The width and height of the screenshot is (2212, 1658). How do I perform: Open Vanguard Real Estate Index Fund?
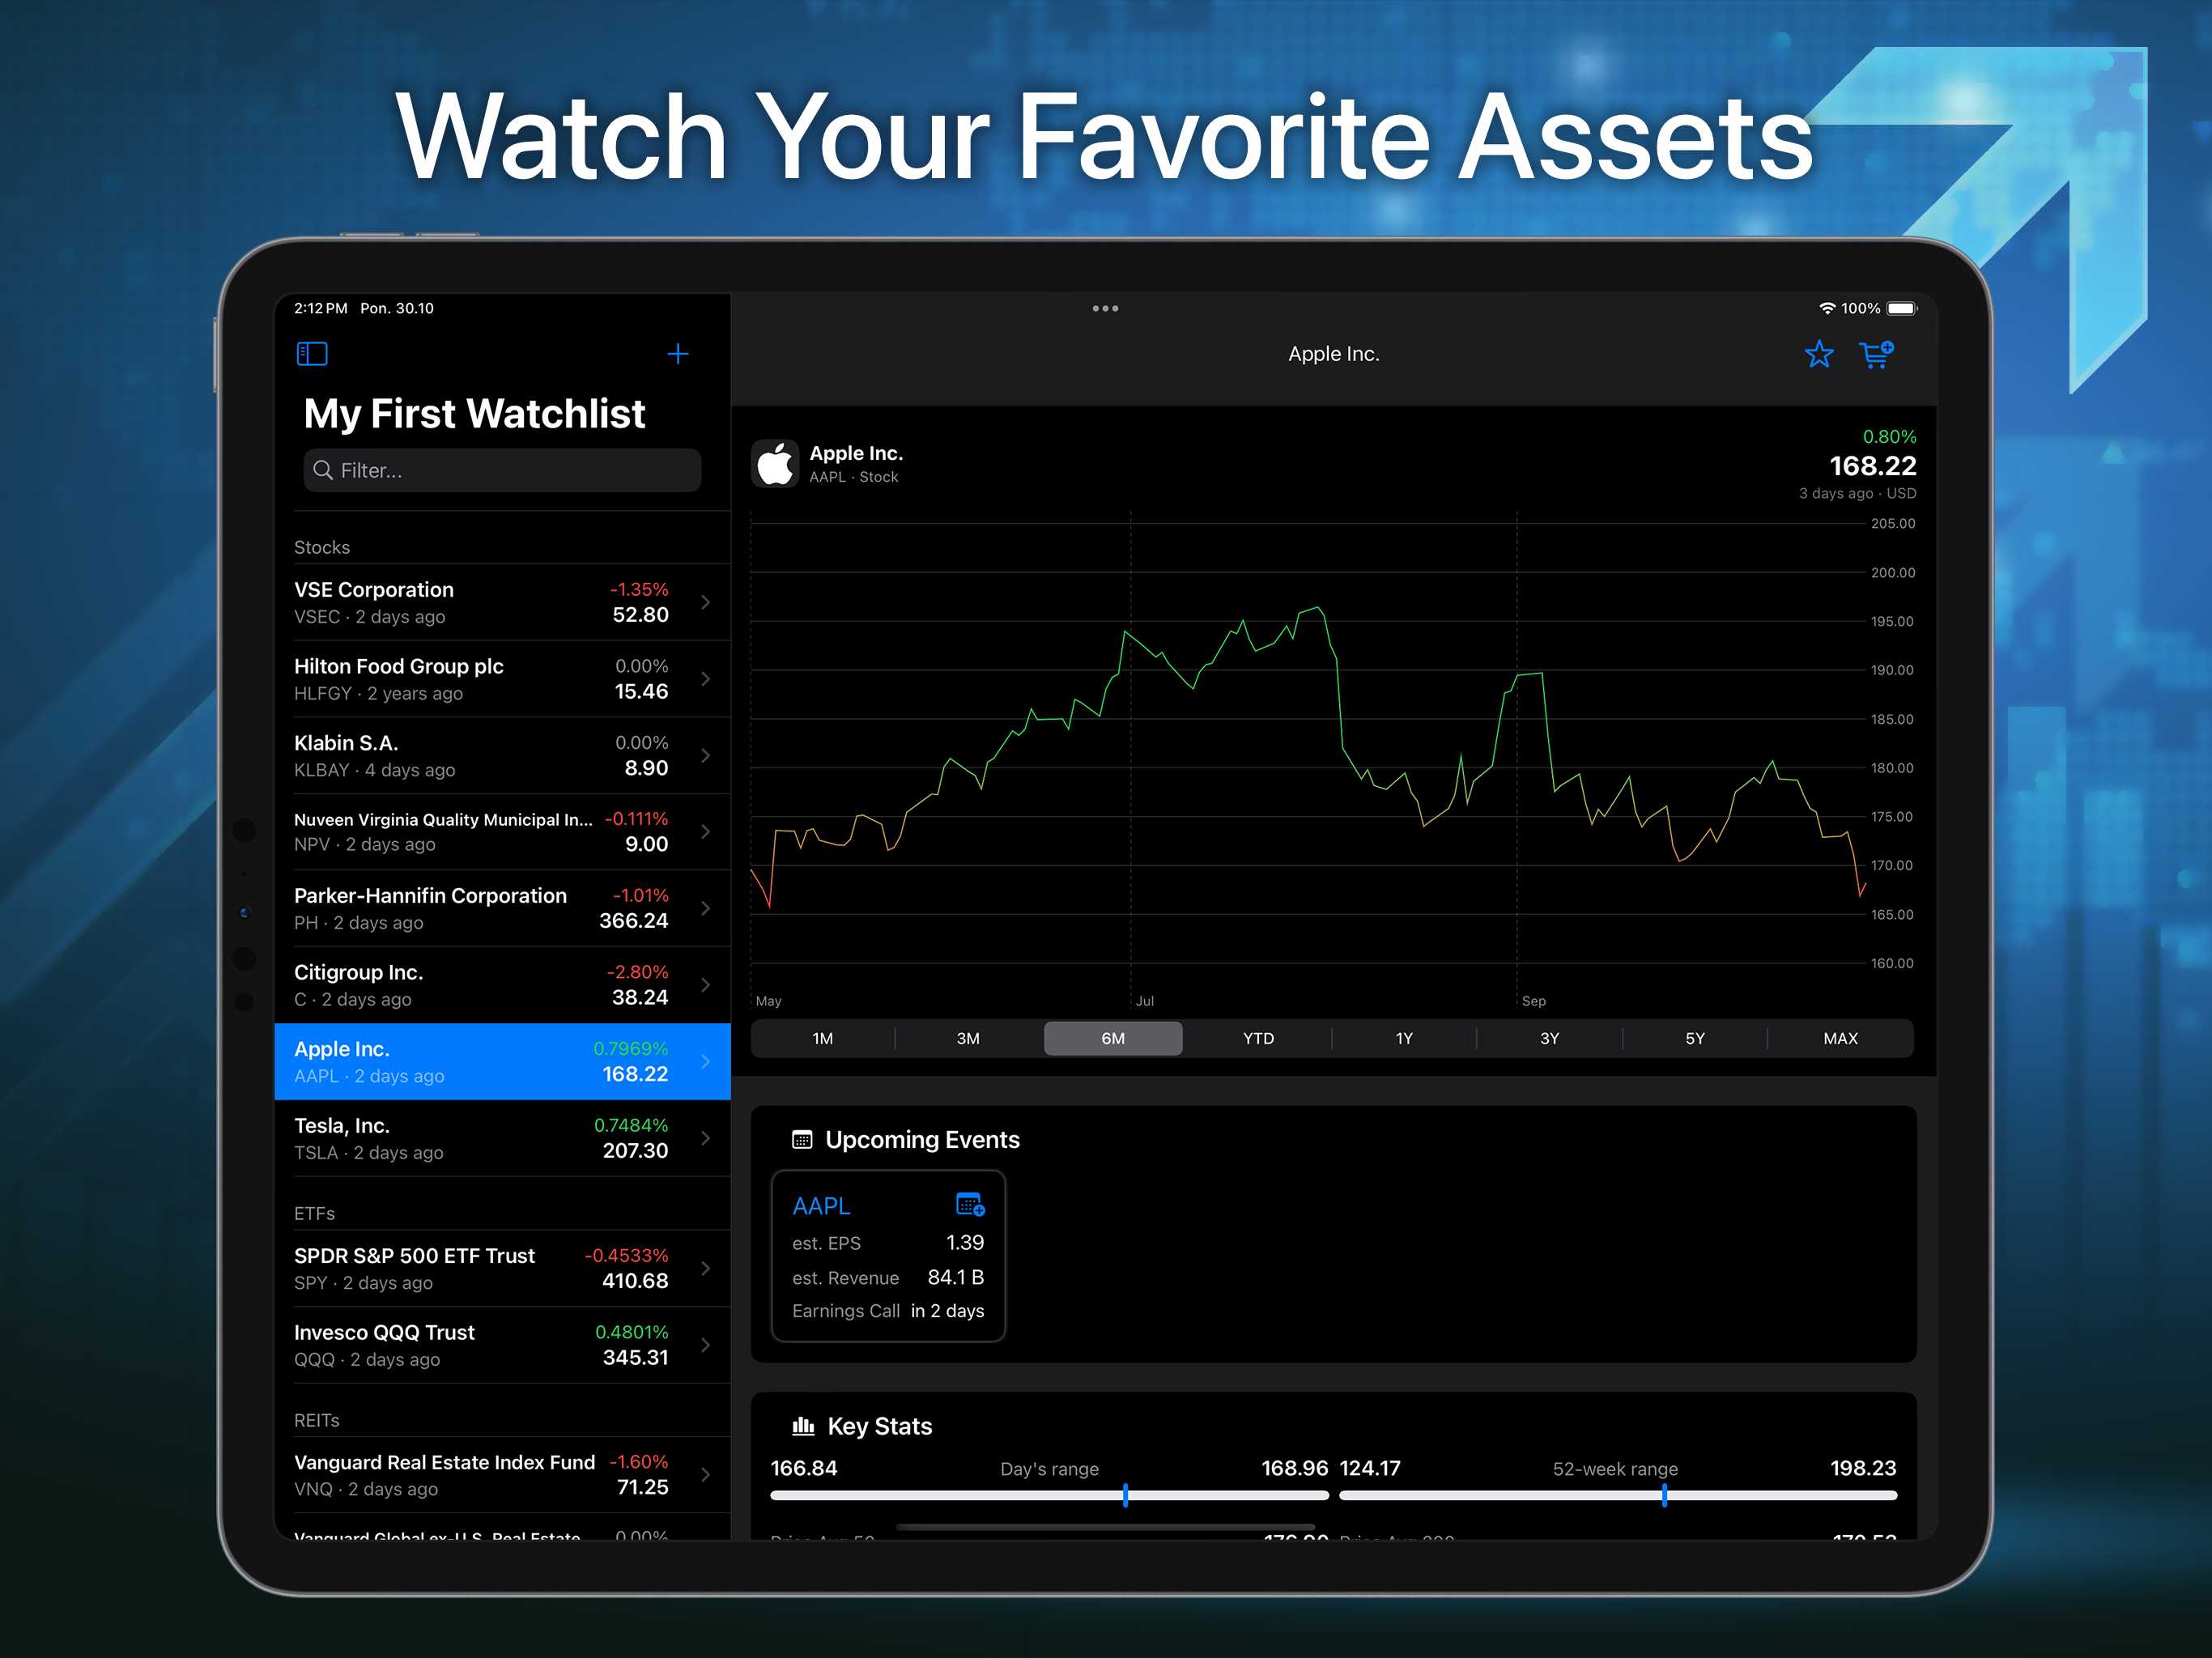click(x=502, y=1475)
